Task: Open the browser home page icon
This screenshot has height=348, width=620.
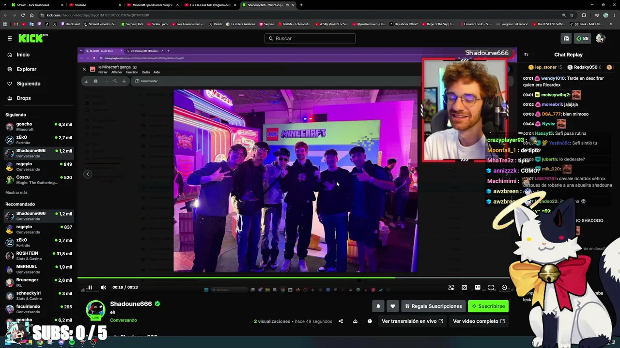Action: [x=31, y=15]
